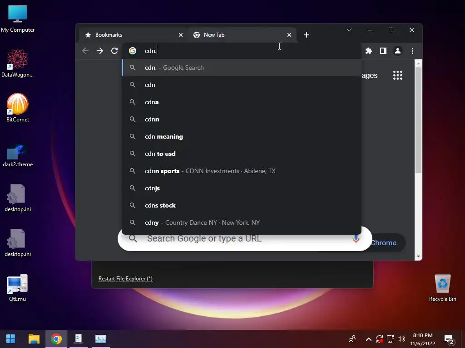
Task: Choose the 'cdn' suggestion
Action: click(x=242, y=85)
